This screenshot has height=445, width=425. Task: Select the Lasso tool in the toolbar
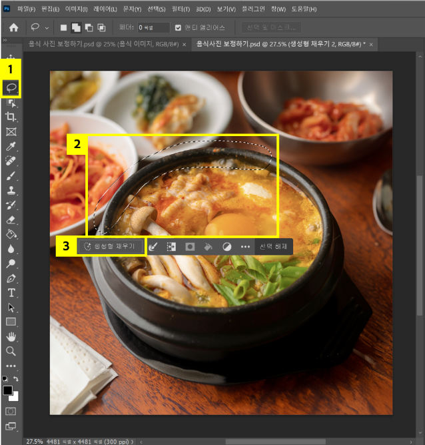tap(11, 87)
